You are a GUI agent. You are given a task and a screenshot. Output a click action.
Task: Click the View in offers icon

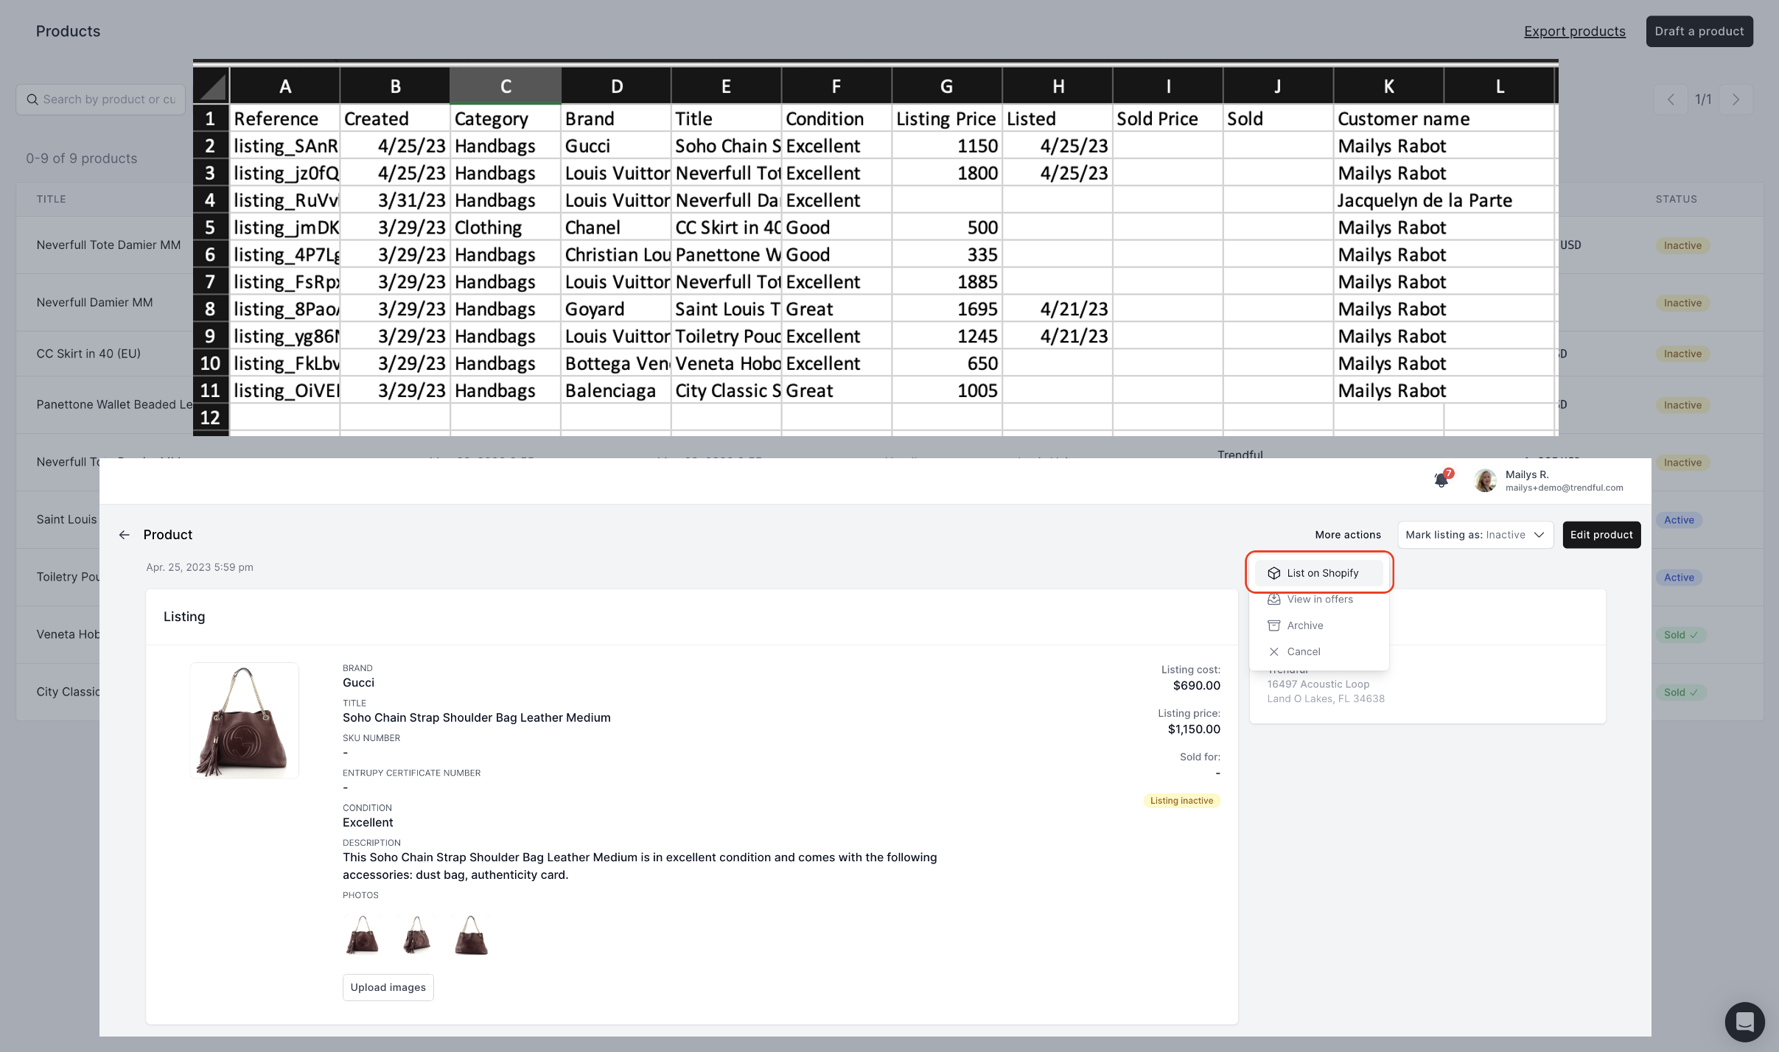tap(1273, 600)
